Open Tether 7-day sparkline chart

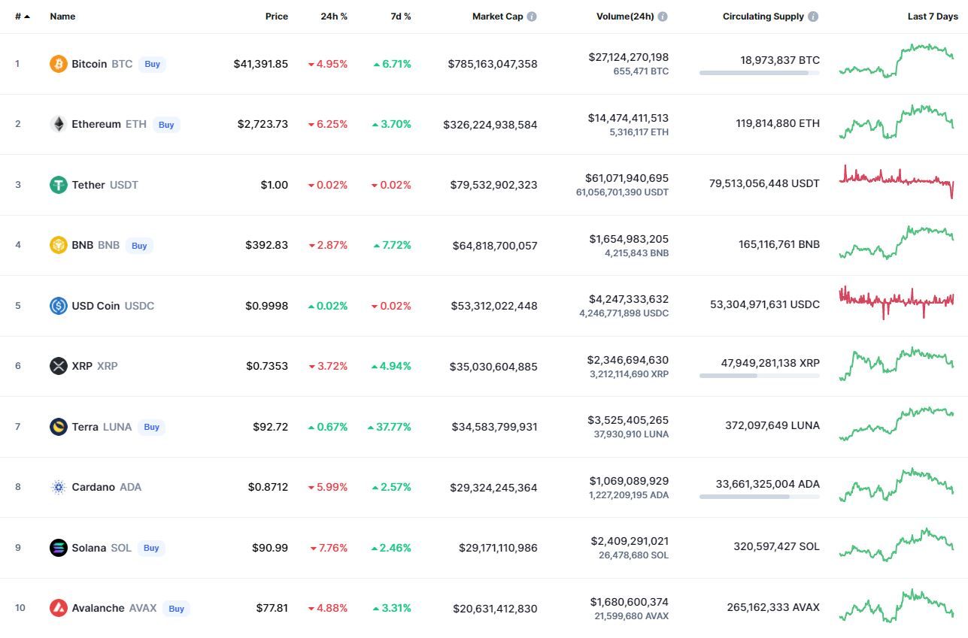(897, 181)
